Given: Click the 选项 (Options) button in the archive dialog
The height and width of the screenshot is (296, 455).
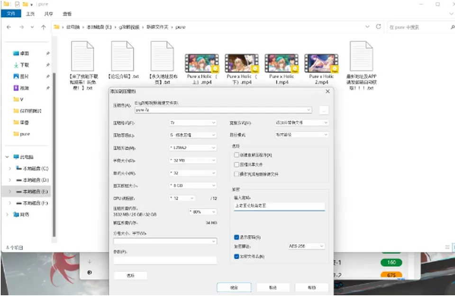Looking at the screenshot, I should [131, 276].
